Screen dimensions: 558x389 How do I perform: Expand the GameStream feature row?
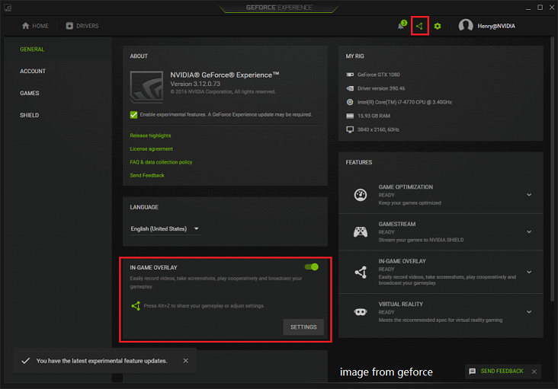pos(529,231)
